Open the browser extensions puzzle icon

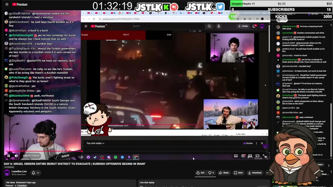250,19
